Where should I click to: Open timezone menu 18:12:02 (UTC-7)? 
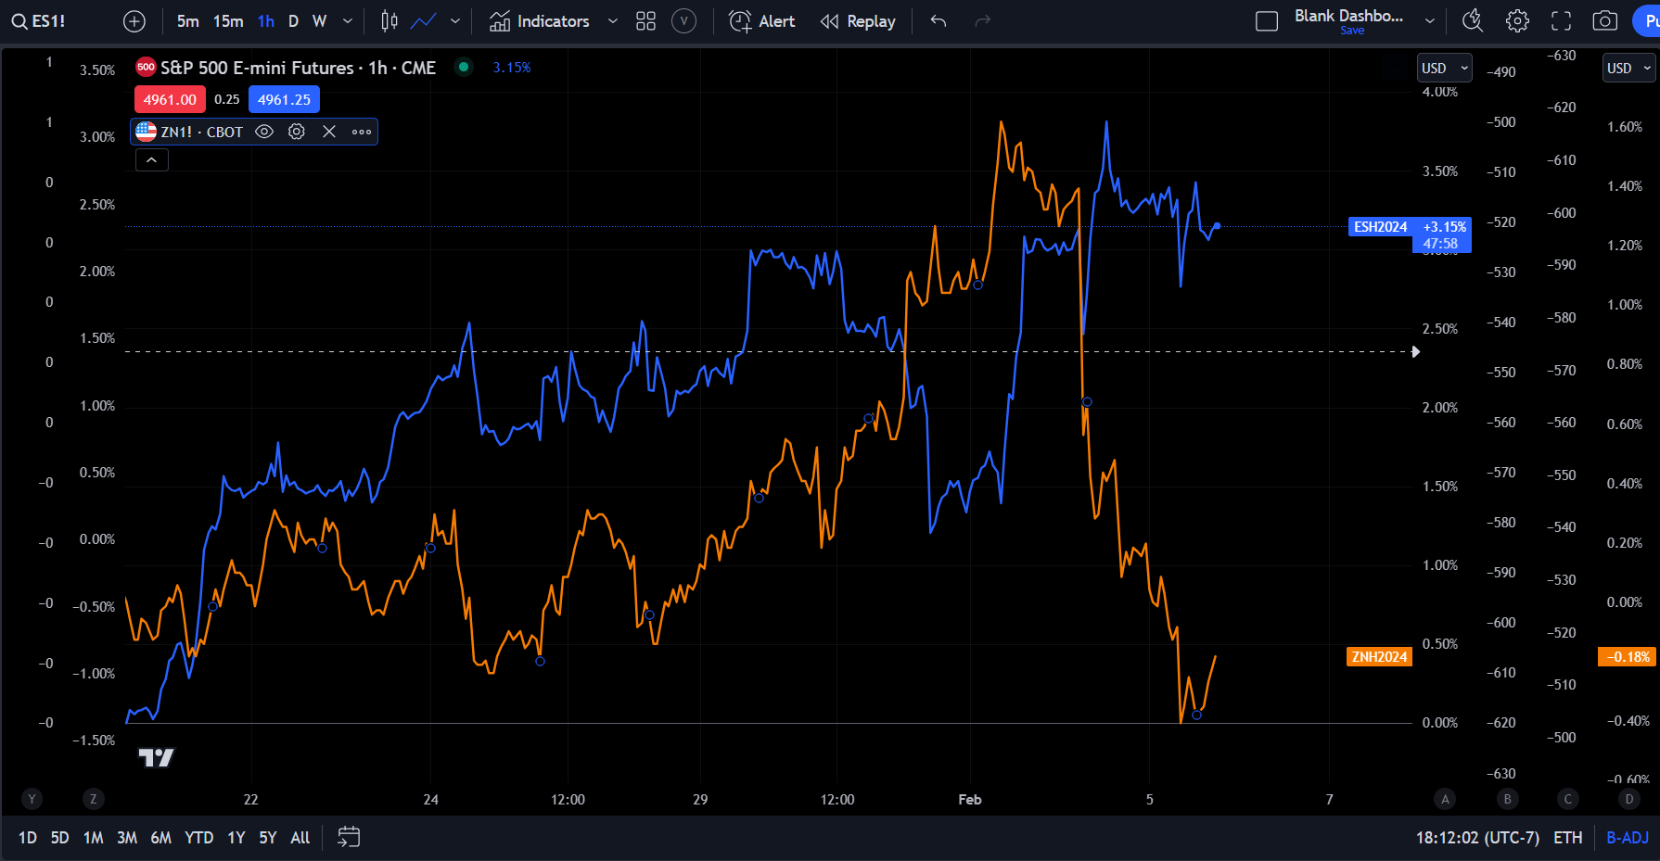[x=1477, y=838]
